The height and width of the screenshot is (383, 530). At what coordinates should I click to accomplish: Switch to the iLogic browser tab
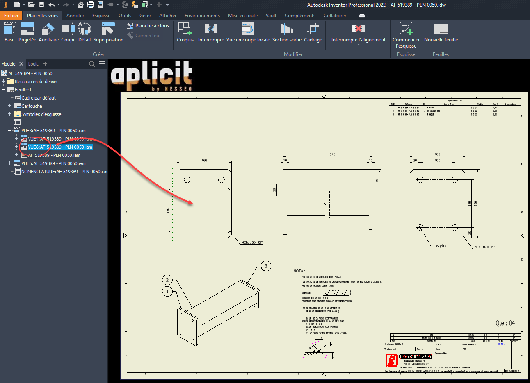33,64
